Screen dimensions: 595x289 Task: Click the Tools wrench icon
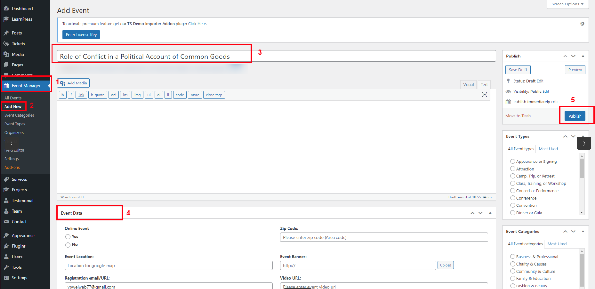point(6,267)
